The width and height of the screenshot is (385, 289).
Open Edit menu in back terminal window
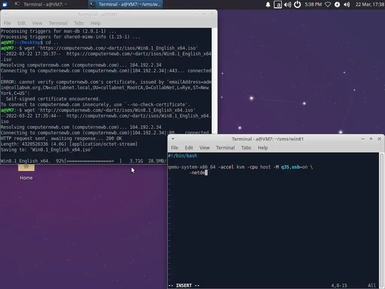[21, 23]
